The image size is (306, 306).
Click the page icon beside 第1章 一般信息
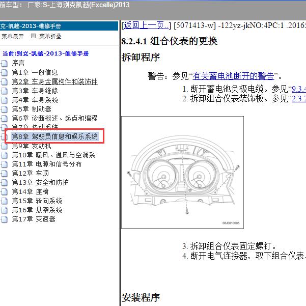pos(4,73)
